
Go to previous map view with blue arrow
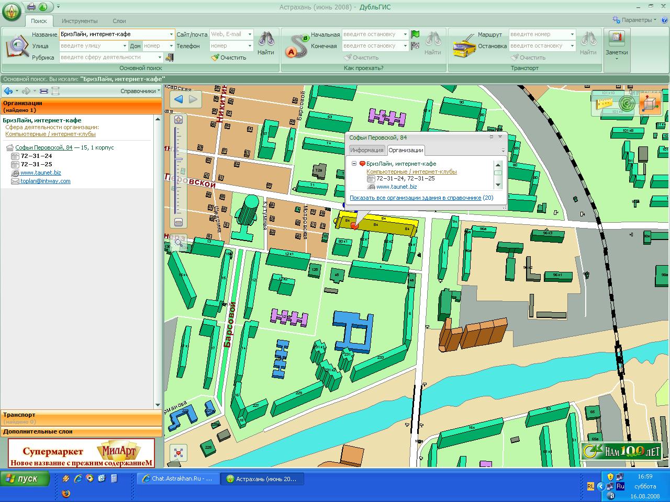click(x=179, y=99)
